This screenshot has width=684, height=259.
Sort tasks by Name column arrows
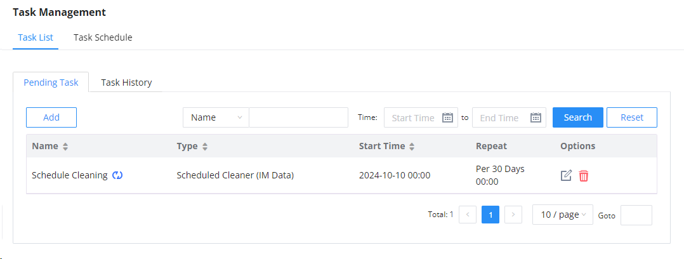click(65, 146)
